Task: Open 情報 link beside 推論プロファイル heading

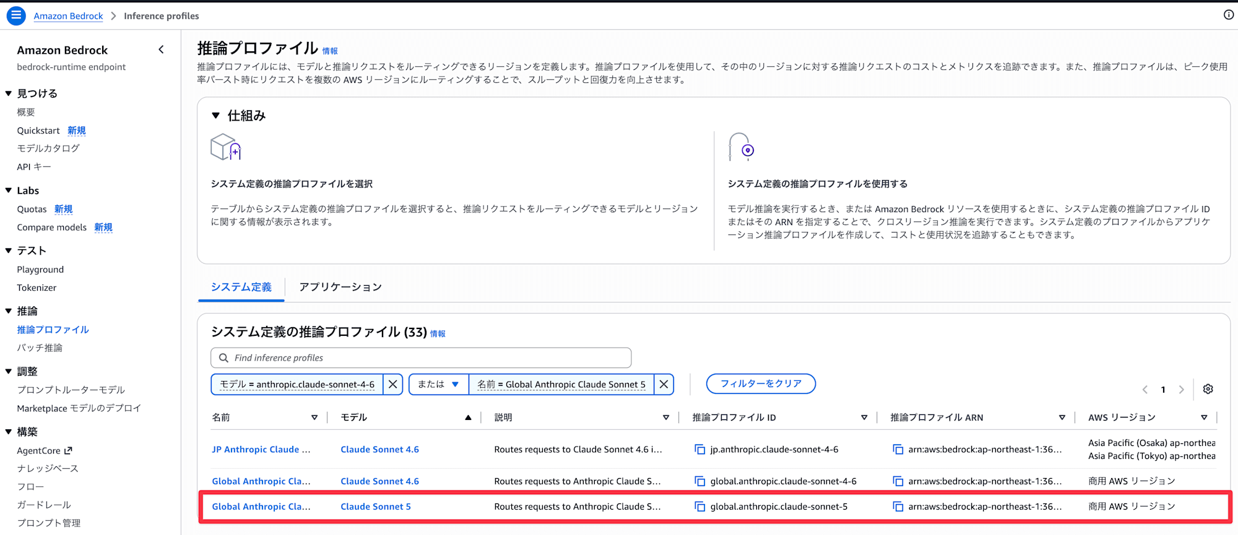Action: [x=330, y=51]
